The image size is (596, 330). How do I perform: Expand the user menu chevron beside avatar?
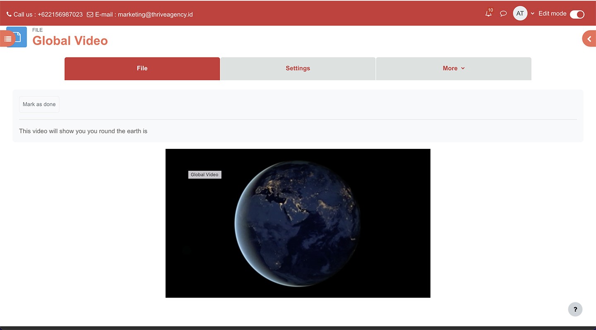click(x=533, y=14)
